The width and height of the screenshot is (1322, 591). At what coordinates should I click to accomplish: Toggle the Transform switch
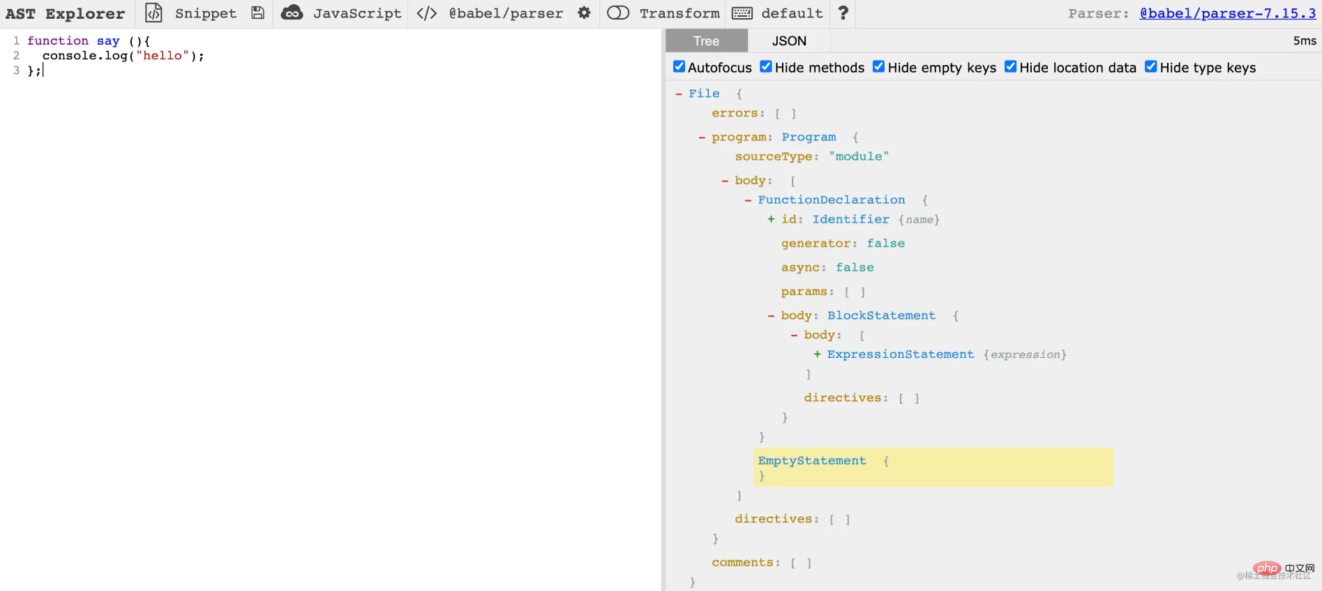click(x=618, y=13)
